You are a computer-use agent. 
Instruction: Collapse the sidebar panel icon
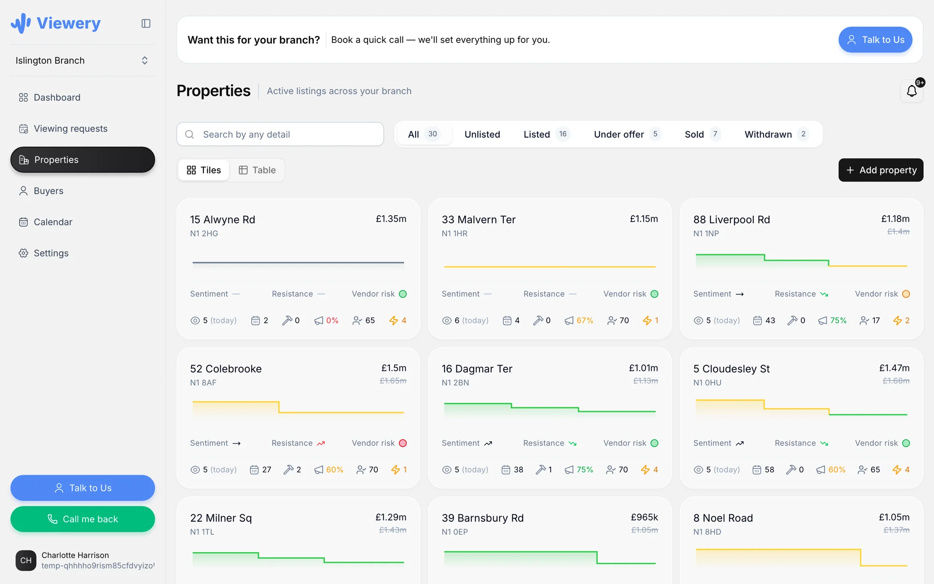146,23
